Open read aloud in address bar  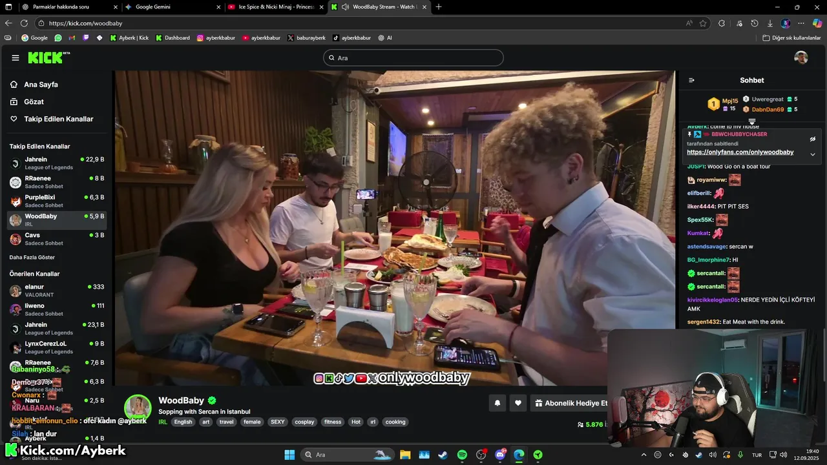coord(689,23)
